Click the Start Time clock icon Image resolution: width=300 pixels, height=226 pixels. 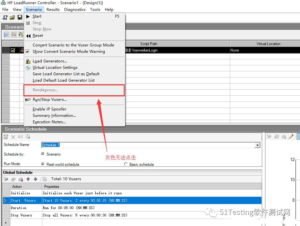coord(28,137)
